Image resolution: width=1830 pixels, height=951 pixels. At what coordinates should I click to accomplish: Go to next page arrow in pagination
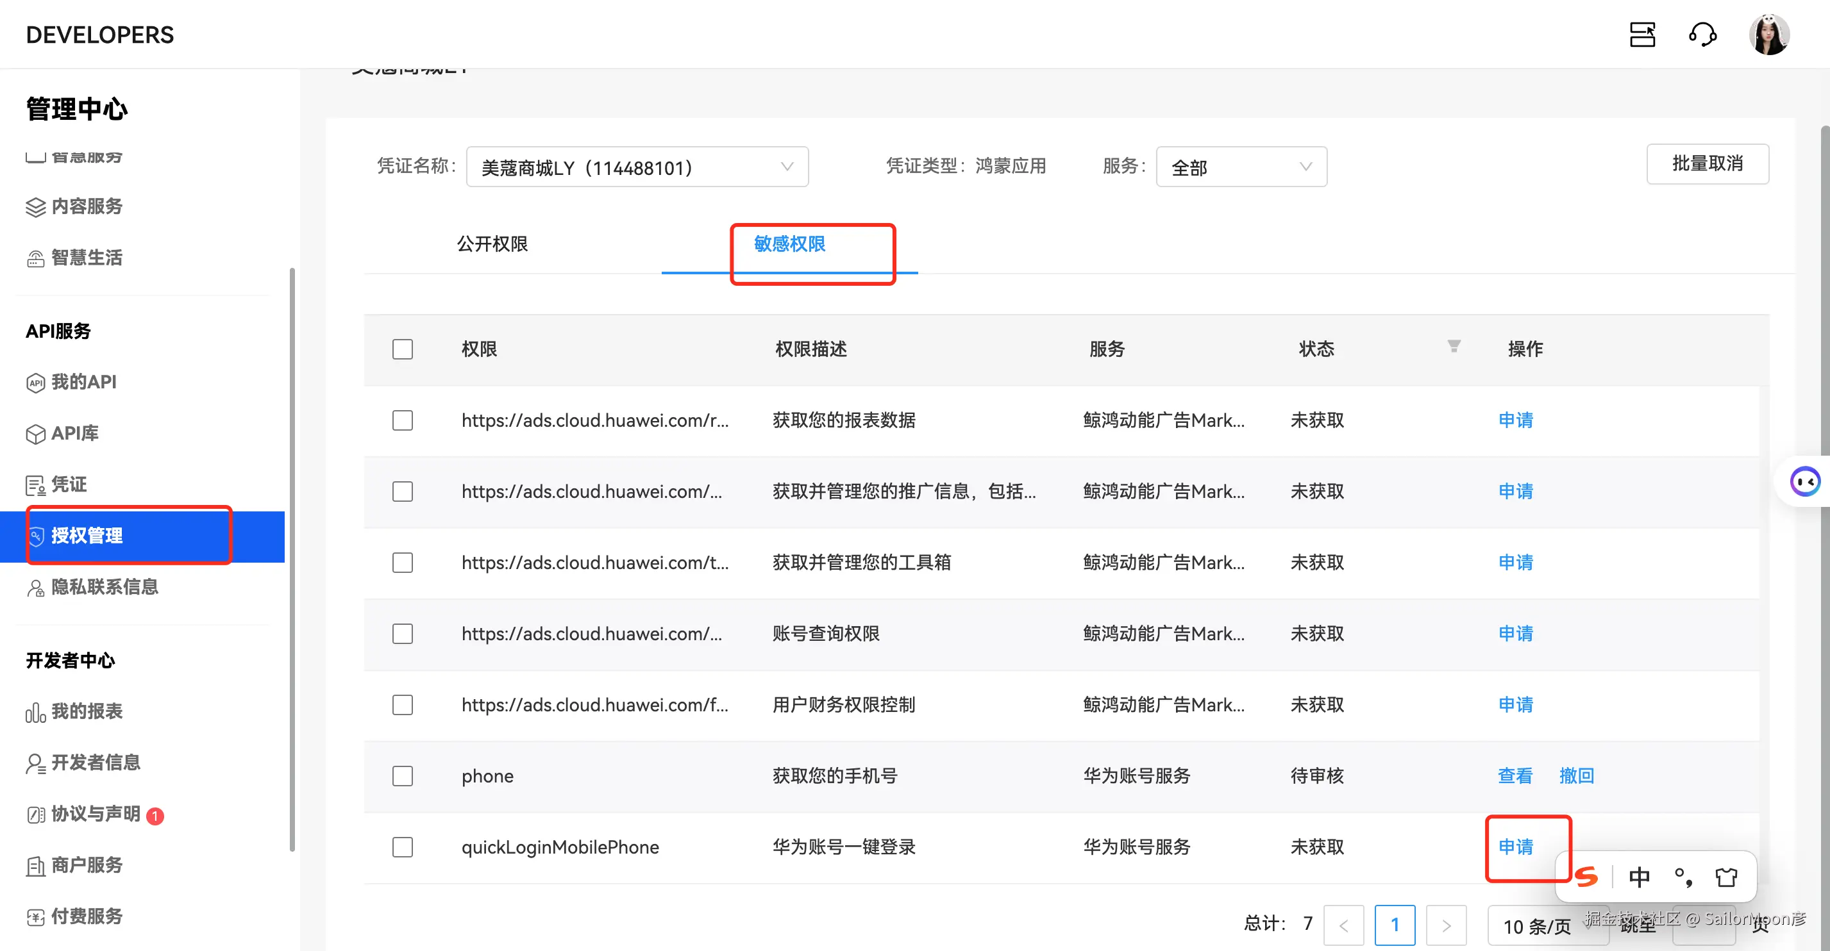(x=1446, y=925)
